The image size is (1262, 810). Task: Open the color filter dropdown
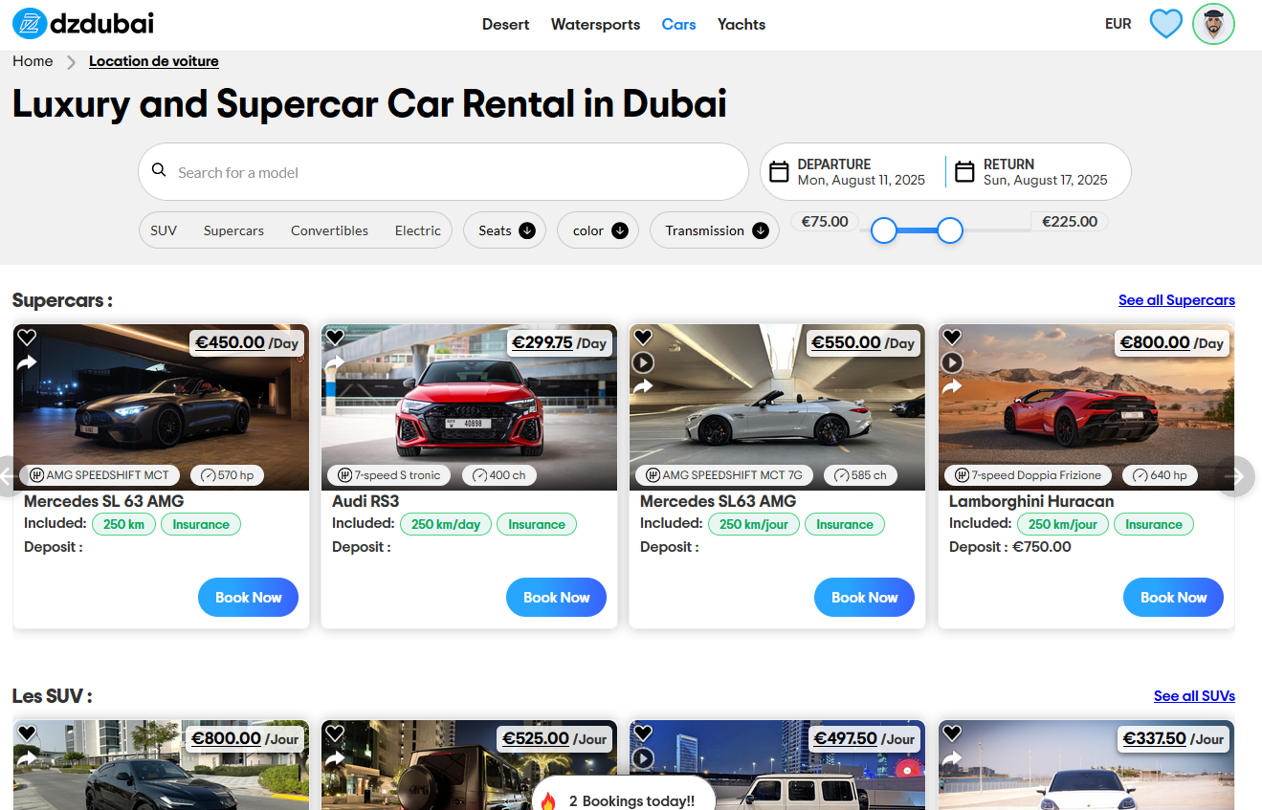[598, 230]
